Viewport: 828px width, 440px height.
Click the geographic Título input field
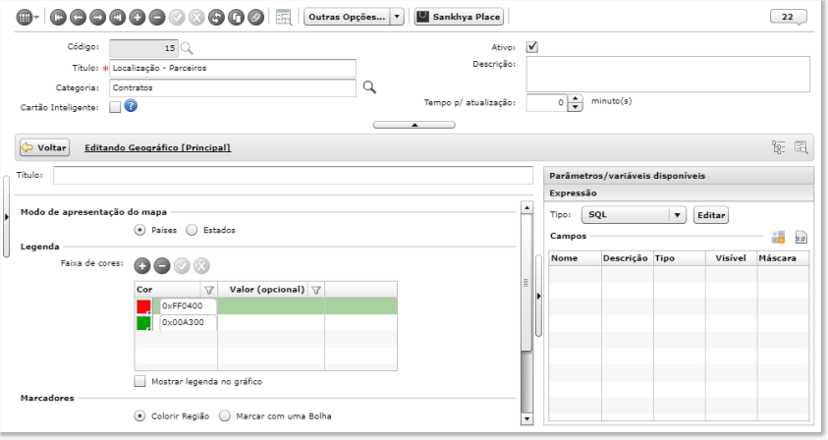pyautogui.click(x=293, y=176)
